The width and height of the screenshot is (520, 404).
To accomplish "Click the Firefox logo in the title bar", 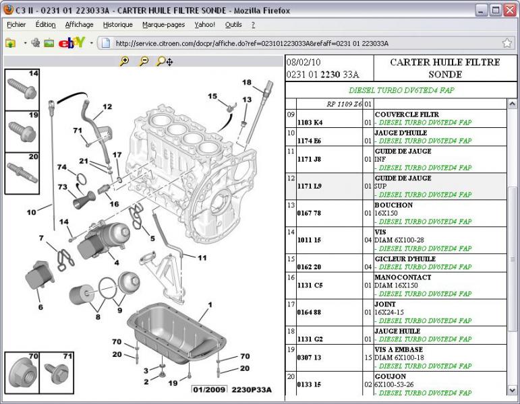I will pos(8,9).
